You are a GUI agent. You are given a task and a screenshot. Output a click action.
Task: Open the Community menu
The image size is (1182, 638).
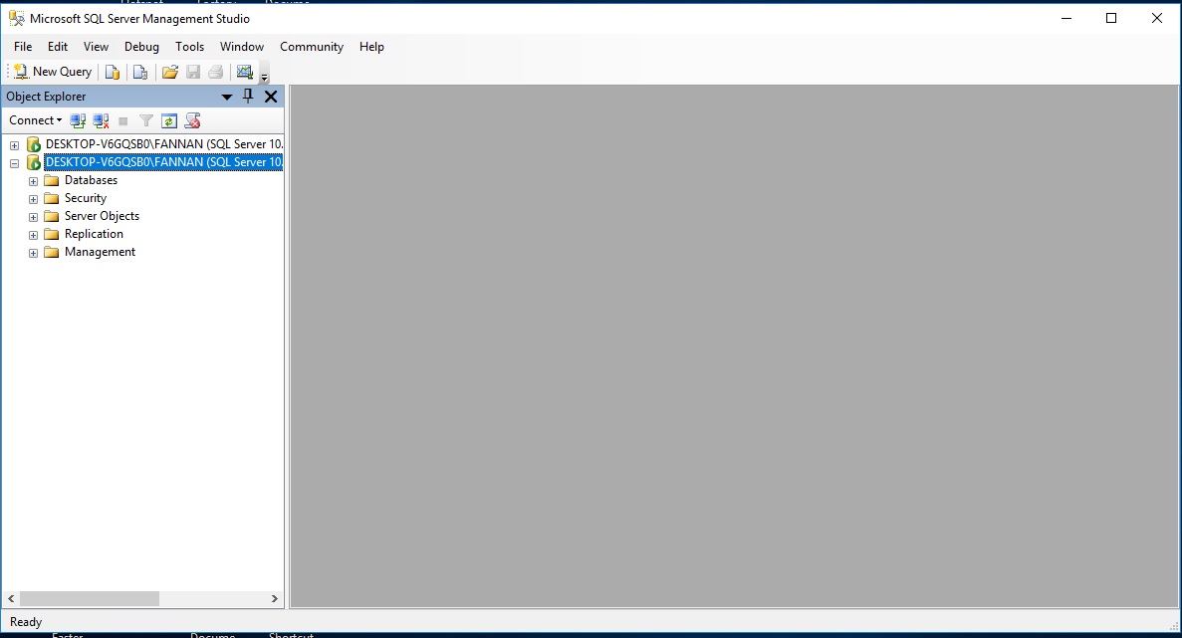point(312,47)
